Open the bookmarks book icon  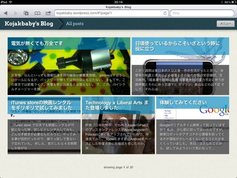(37, 13)
